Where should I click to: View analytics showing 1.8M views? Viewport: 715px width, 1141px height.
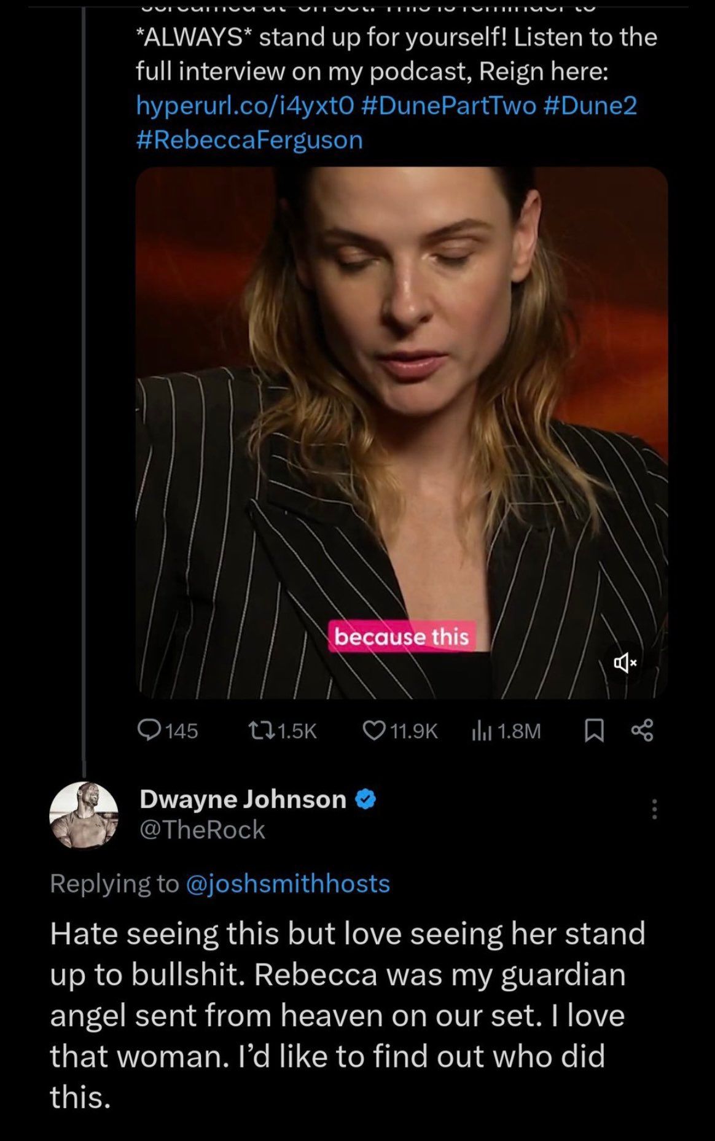click(479, 731)
